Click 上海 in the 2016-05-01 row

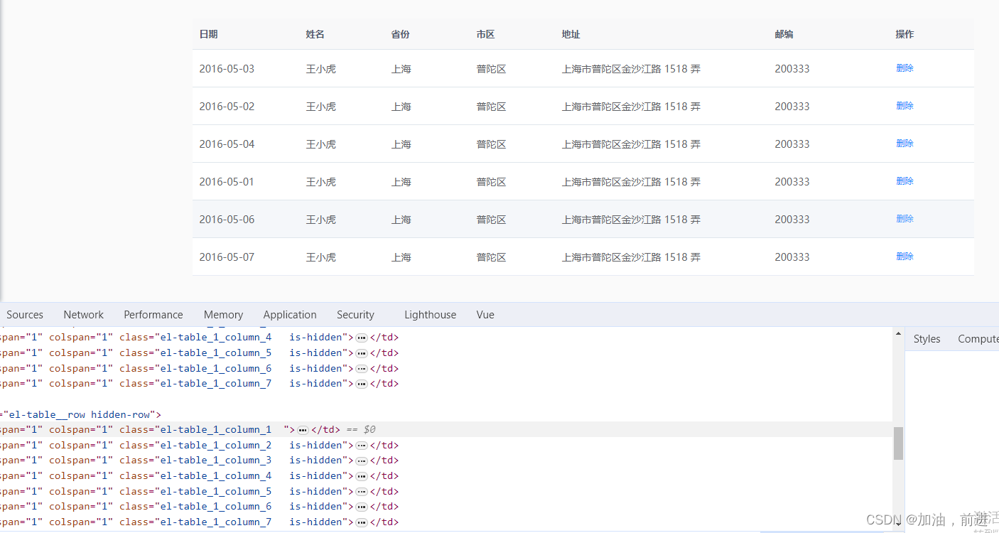click(x=401, y=182)
